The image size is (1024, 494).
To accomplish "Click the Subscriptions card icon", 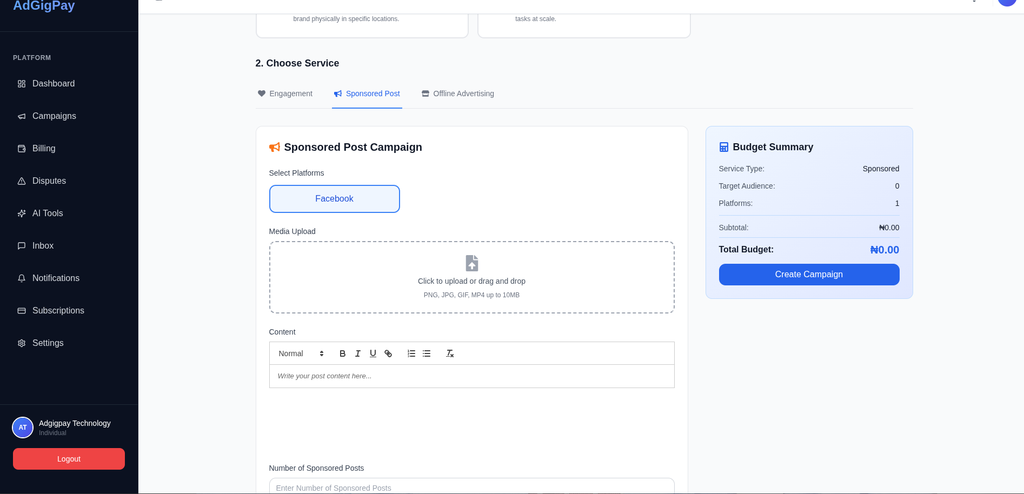I will [22, 311].
